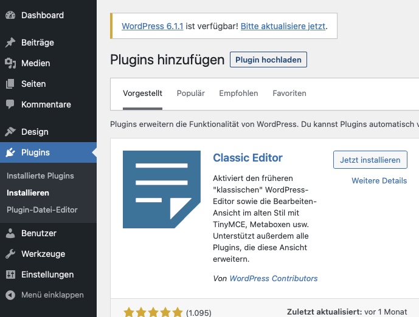This screenshot has width=419, height=317.
Task: Switch to the Favoriten tab
Action: click(289, 94)
